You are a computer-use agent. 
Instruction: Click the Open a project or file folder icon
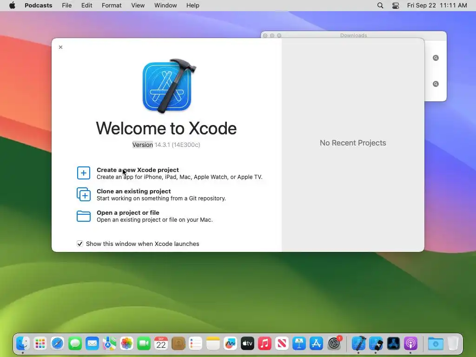(84, 216)
